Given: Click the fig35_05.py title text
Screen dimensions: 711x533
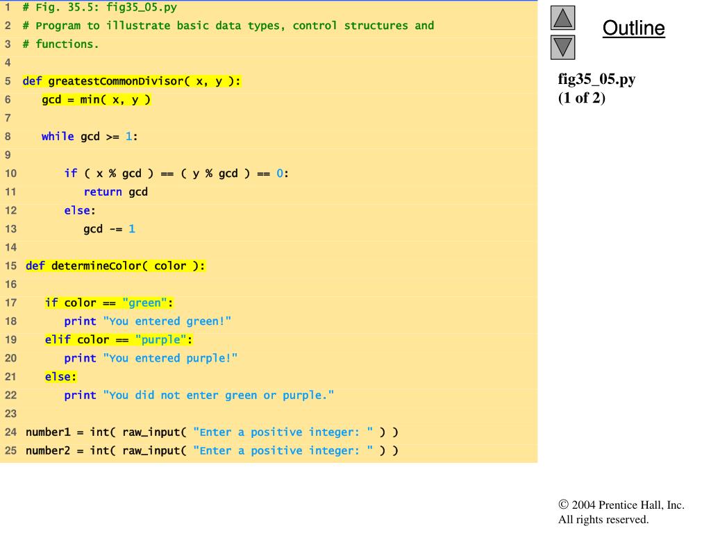Looking at the screenshot, I should (596, 79).
